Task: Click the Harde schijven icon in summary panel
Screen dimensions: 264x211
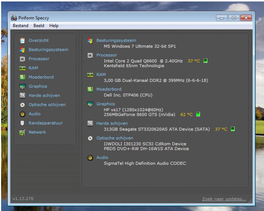Action: tap(90, 123)
